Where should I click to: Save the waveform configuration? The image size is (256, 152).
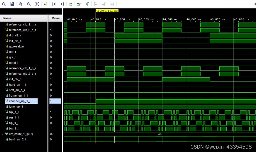12,4
